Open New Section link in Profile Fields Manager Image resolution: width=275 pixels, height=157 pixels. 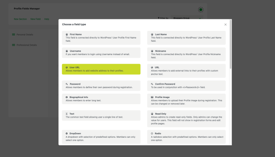pyautogui.click(x=20, y=19)
